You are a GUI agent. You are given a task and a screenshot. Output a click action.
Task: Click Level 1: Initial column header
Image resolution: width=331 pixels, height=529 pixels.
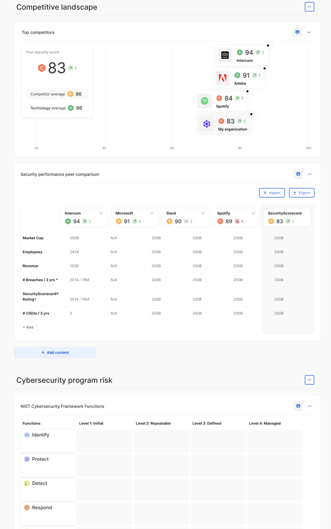click(91, 423)
